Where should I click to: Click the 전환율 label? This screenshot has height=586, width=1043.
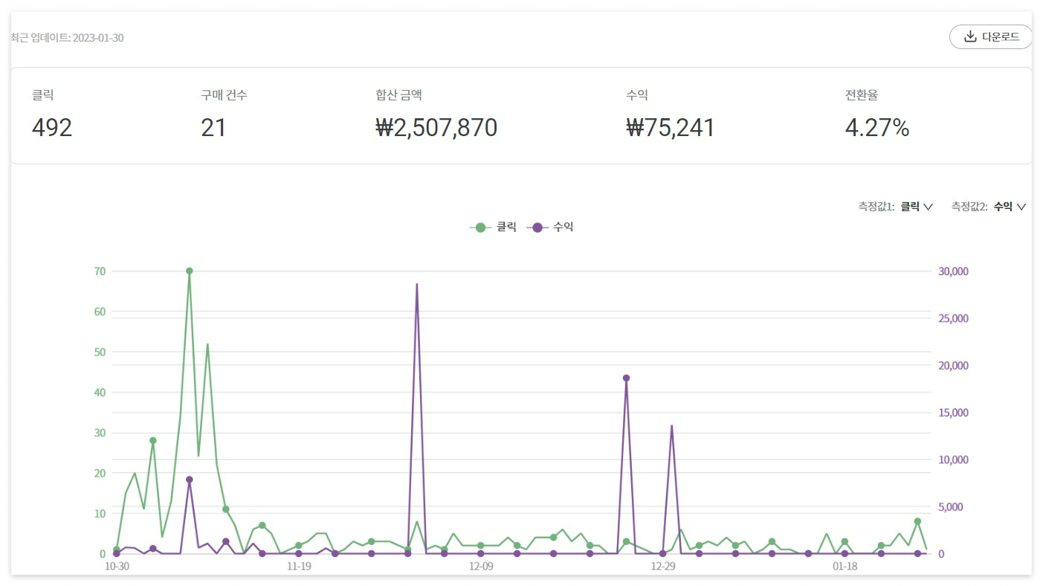pyautogui.click(x=862, y=95)
